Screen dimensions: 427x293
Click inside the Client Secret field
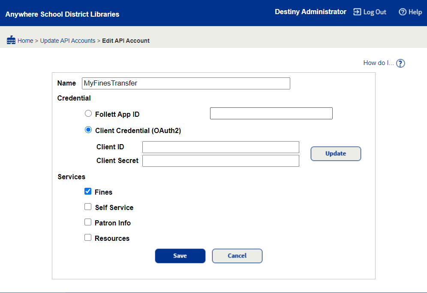coord(220,160)
